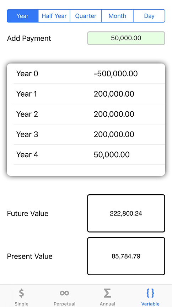Viewport: 172px width, 307px height.
Task: Select the sigma Annual icon
Action: (107, 293)
